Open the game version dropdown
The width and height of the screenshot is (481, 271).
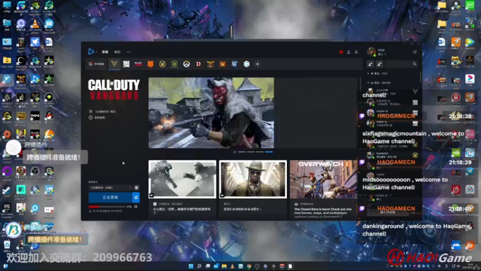pos(111,188)
